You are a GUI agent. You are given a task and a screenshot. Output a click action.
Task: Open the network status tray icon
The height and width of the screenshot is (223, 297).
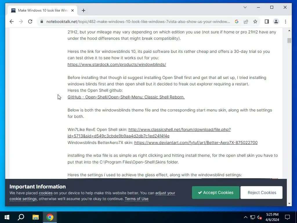coord(253,217)
